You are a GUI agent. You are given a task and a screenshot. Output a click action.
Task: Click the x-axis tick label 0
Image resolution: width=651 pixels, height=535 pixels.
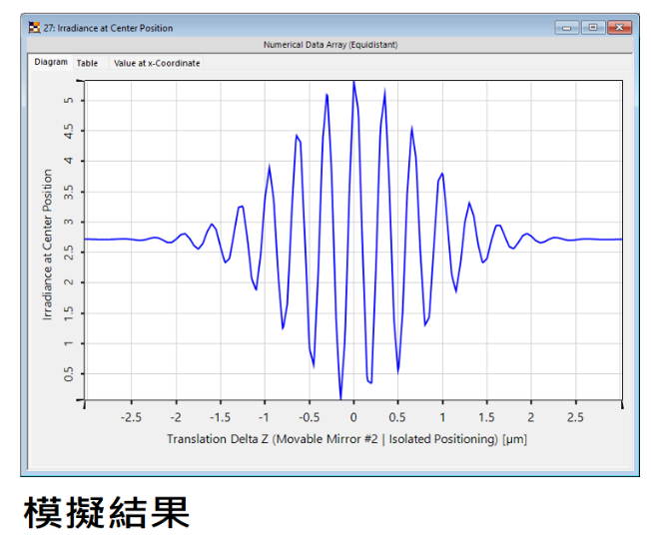(x=353, y=418)
